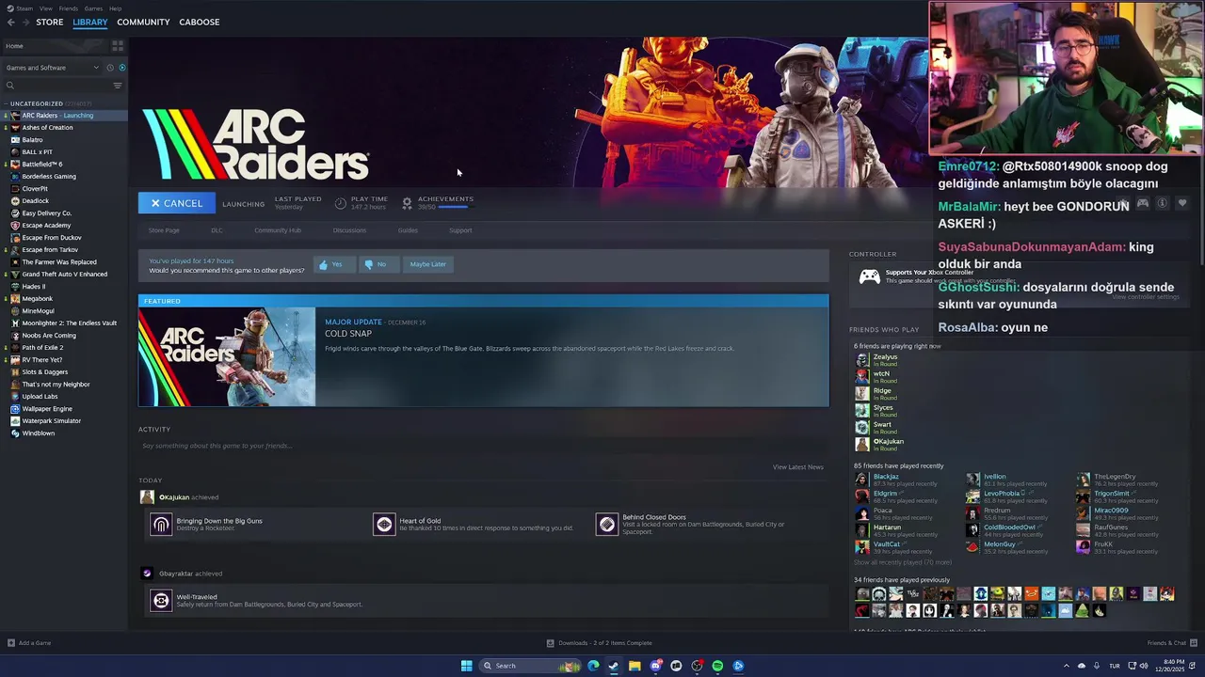Open File Explorer from taskbar
Screen dimensions: 1205x677
pos(635,666)
